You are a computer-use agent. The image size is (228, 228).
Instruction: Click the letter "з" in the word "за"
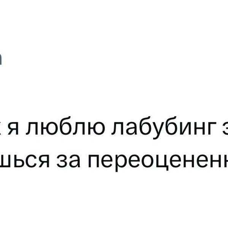(x=62, y=161)
